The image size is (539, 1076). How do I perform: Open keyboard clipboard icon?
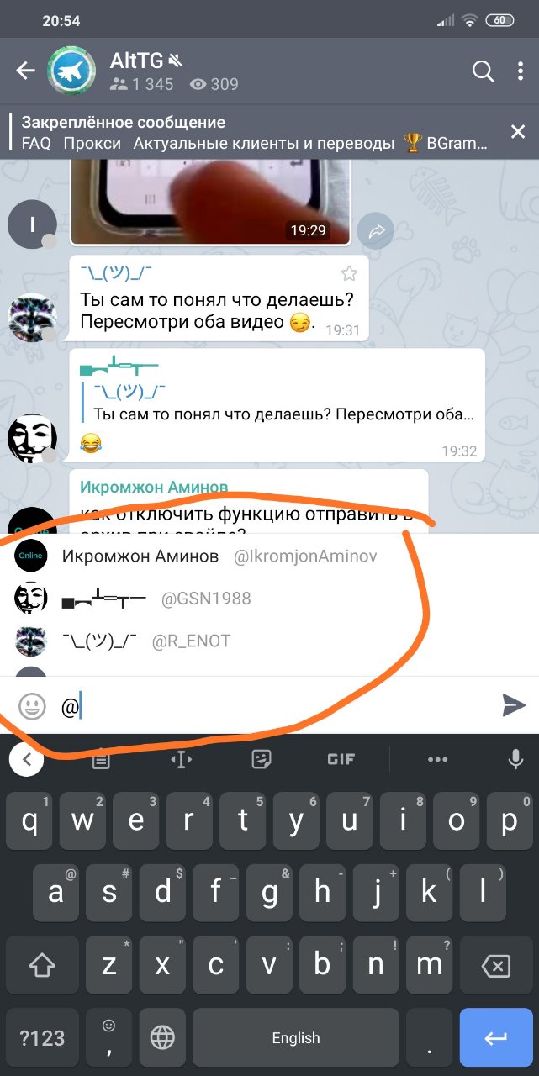click(x=101, y=759)
